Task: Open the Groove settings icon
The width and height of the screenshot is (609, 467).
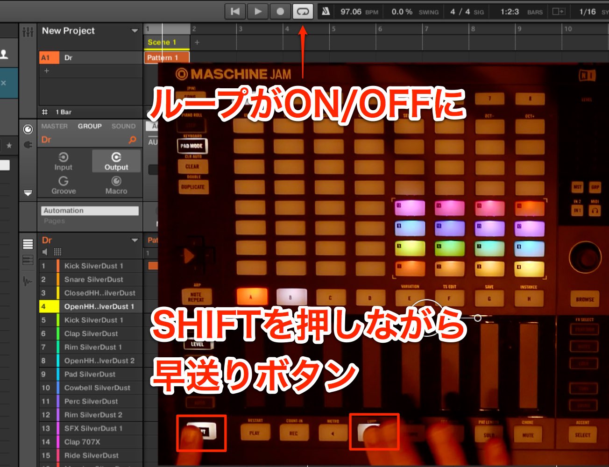Action: pos(64,185)
